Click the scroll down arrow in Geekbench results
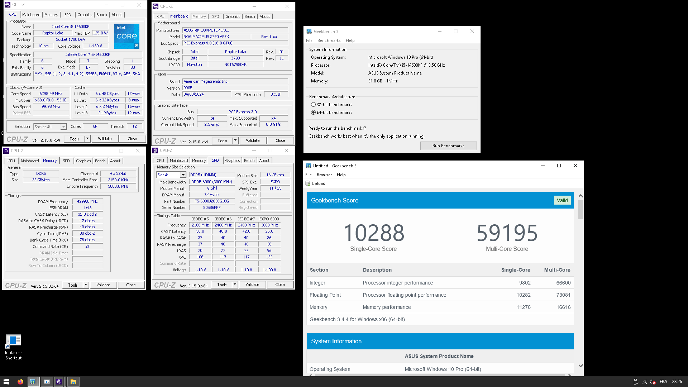 pos(580,366)
